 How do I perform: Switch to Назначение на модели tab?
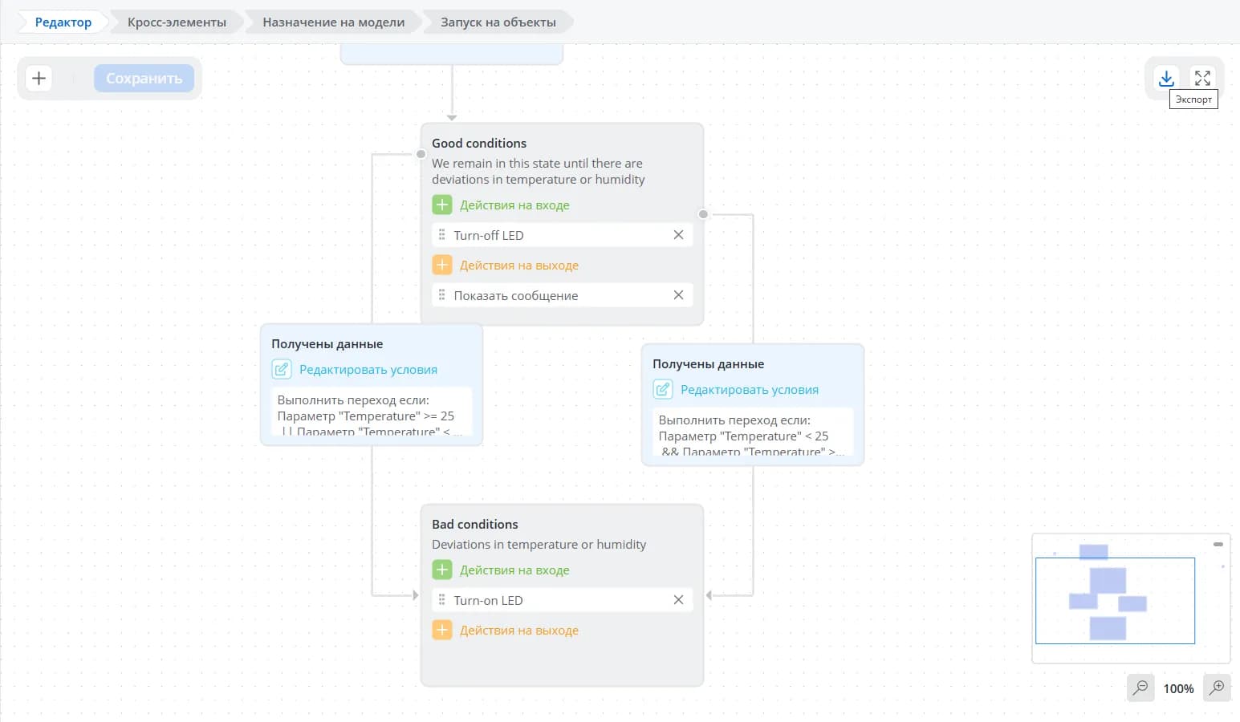point(333,22)
